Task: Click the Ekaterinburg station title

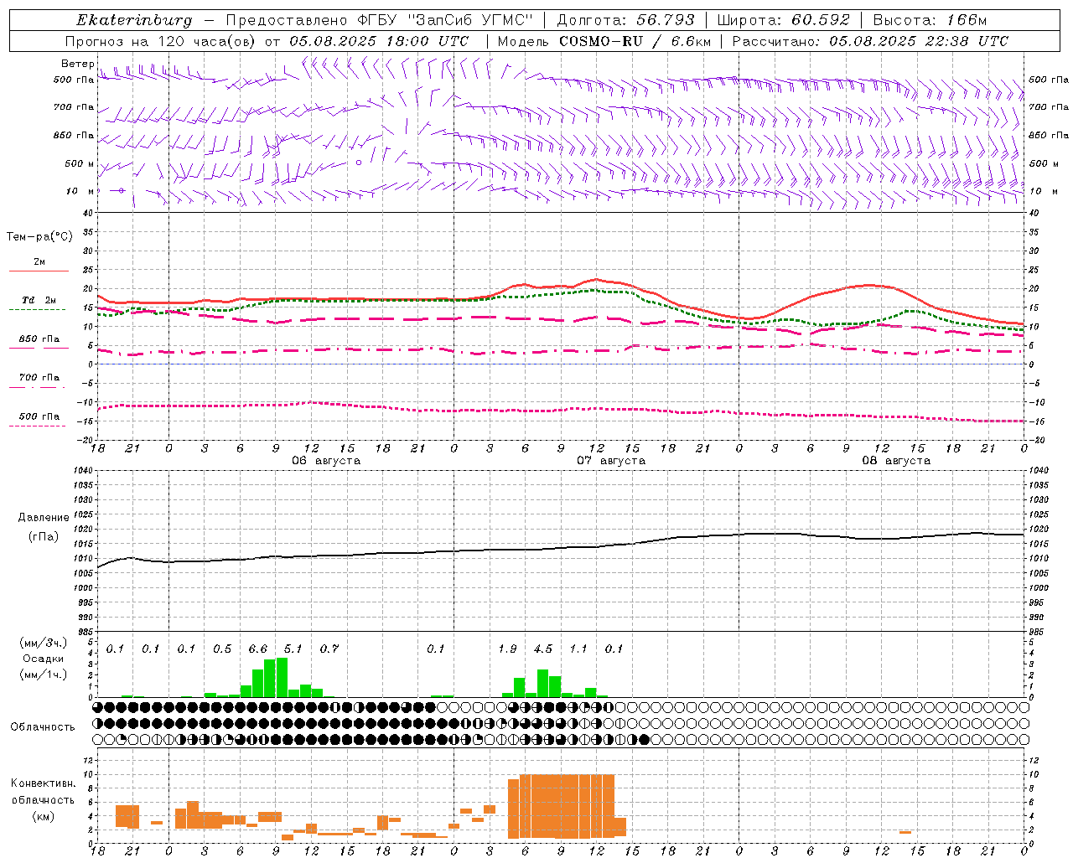Action: [134, 20]
